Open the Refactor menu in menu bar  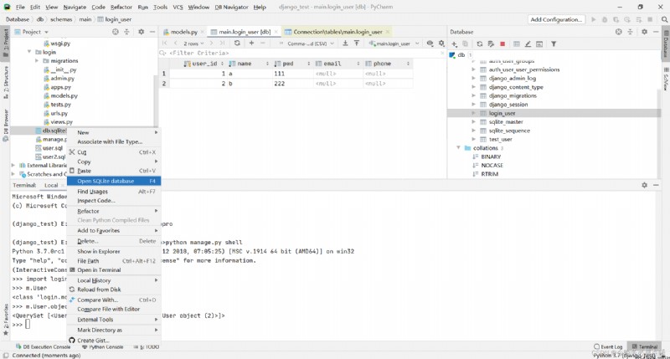(x=121, y=7)
